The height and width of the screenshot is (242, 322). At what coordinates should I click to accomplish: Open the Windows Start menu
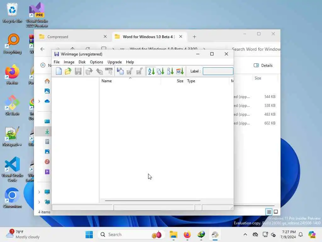pos(89,234)
